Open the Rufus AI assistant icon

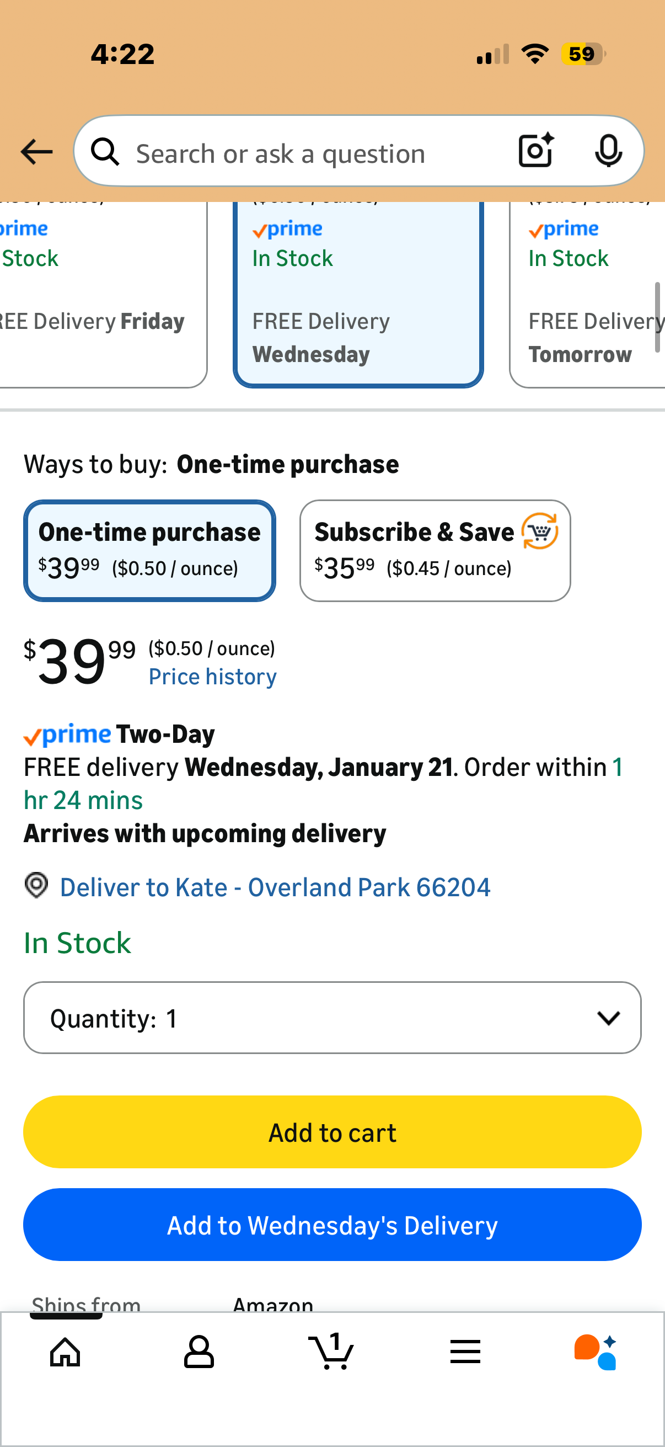[x=596, y=1352]
